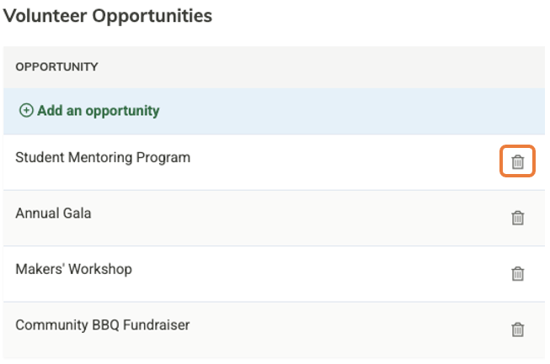
Task: Click the green plus circle icon
Action: point(26,110)
